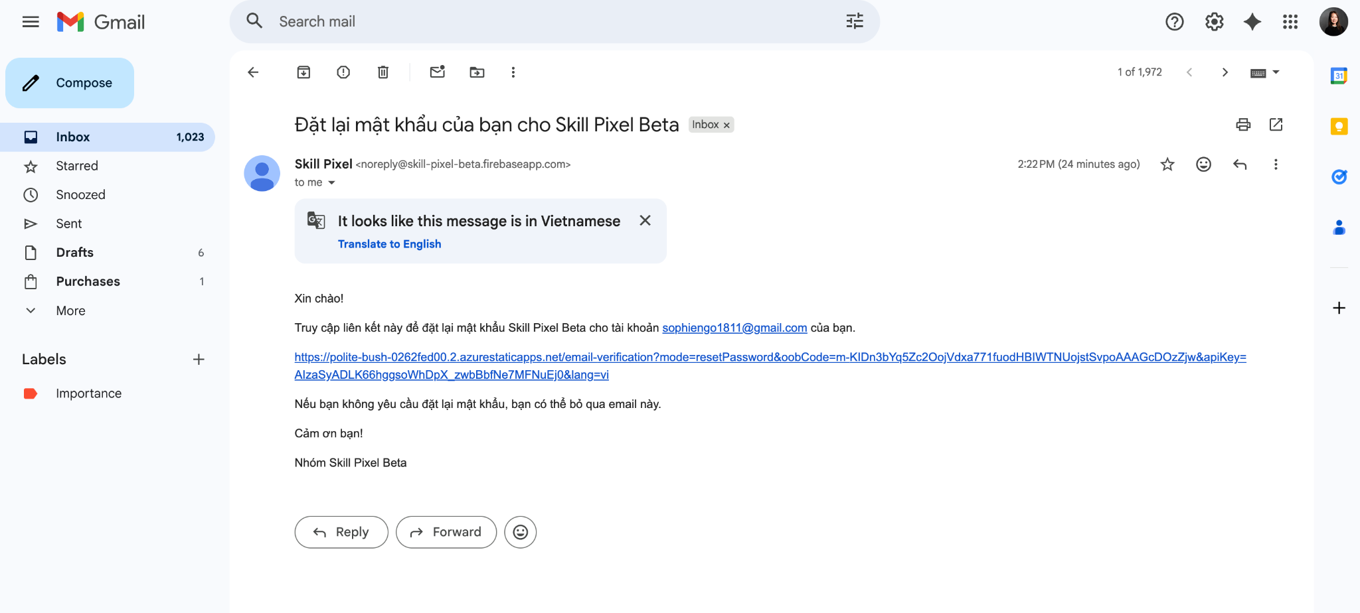Open the Importance label
This screenshot has width=1360, height=613.
point(108,393)
